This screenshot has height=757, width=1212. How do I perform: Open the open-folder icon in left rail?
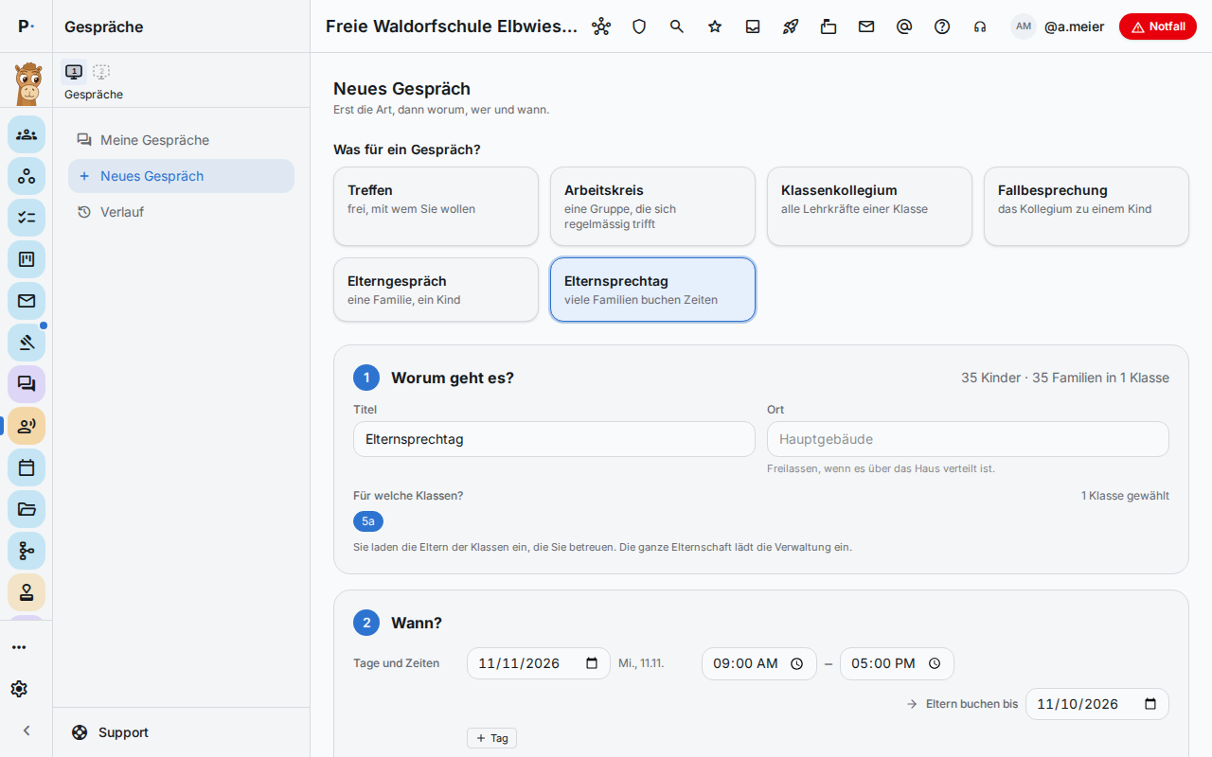click(27, 509)
